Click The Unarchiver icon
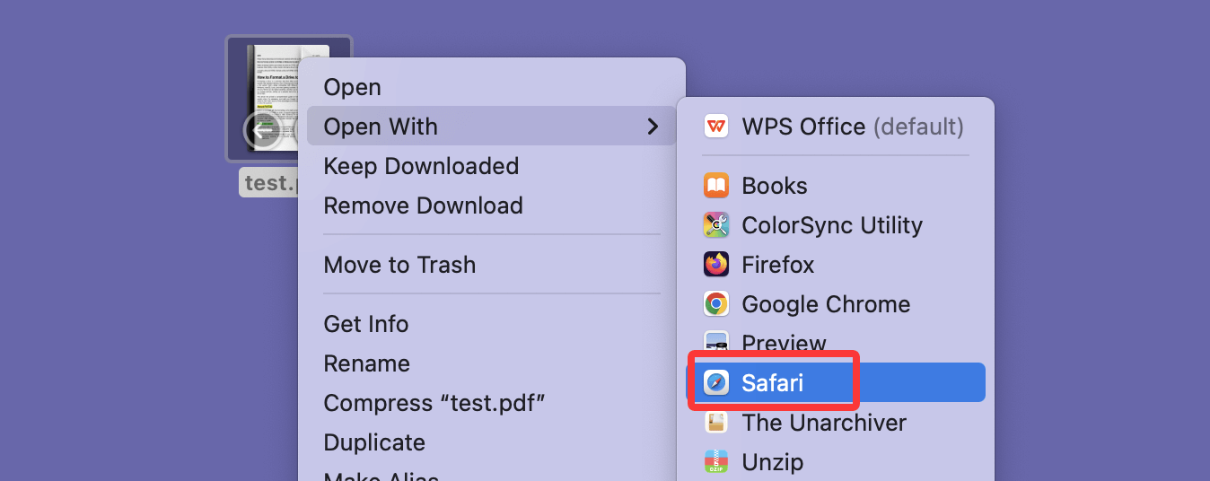Viewport: 1210px width, 481px height. tap(716, 423)
